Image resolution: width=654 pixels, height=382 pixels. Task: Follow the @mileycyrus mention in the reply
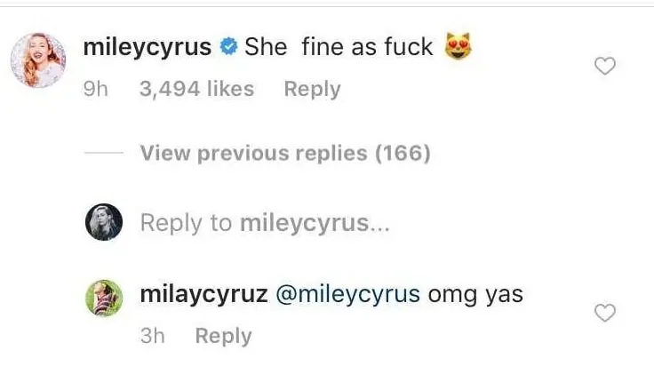tap(347, 294)
